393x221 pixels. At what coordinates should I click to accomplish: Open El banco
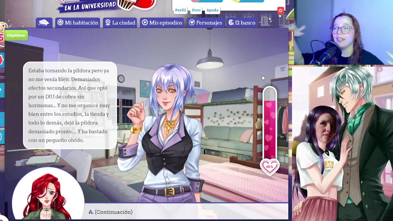[242, 23]
